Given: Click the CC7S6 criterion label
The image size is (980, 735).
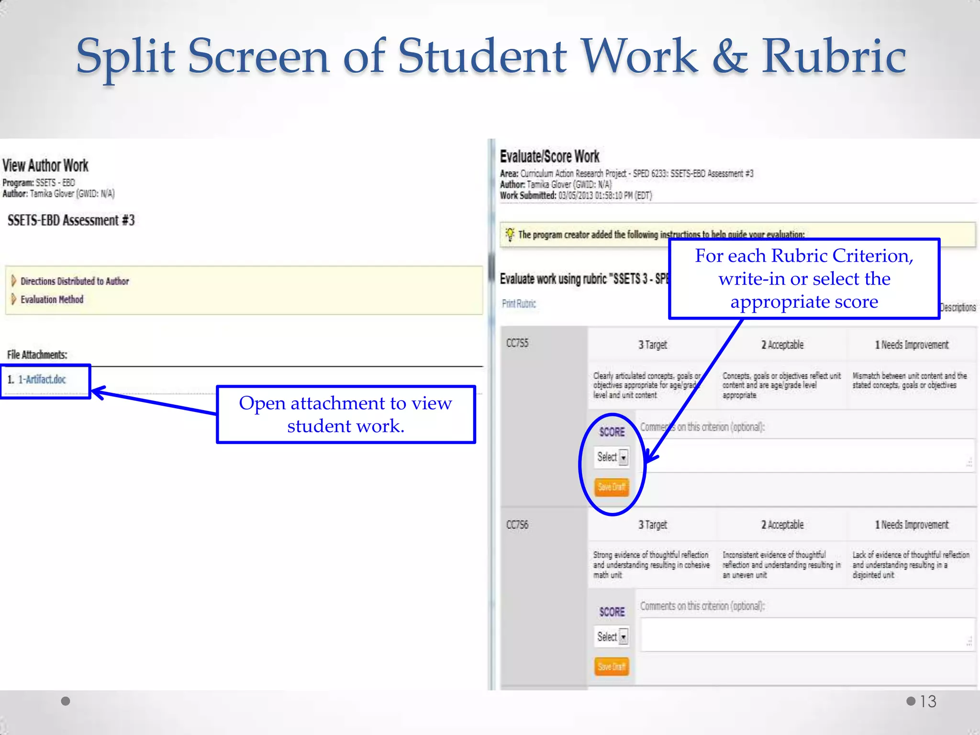Looking at the screenshot, I should pyautogui.click(x=517, y=525).
